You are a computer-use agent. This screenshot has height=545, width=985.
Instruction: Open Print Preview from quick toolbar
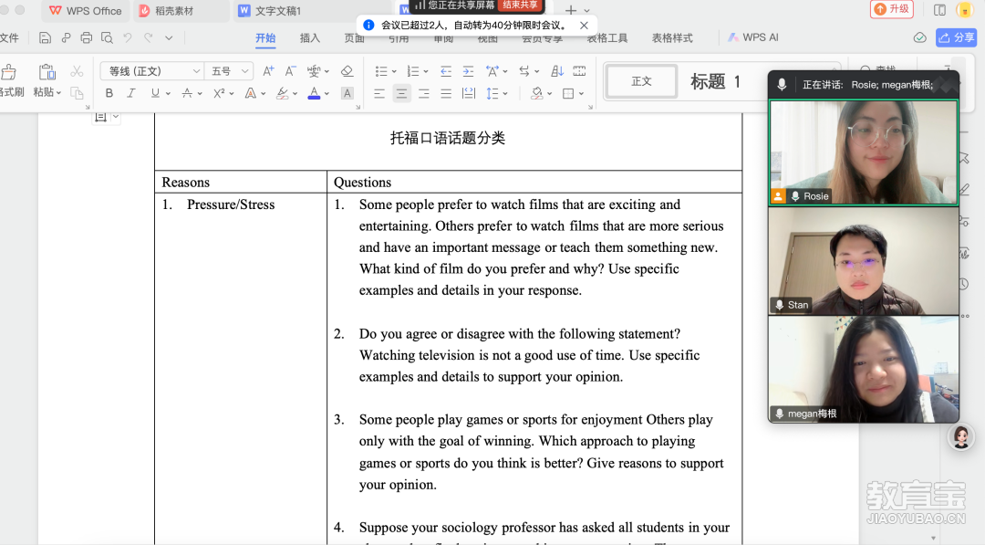(107, 37)
